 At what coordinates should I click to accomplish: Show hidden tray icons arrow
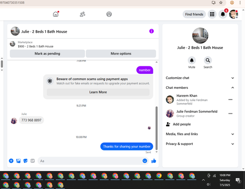(203, 180)
